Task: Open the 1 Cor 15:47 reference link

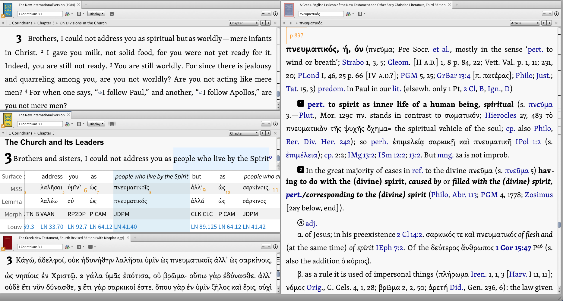Action: (x=513, y=248)
